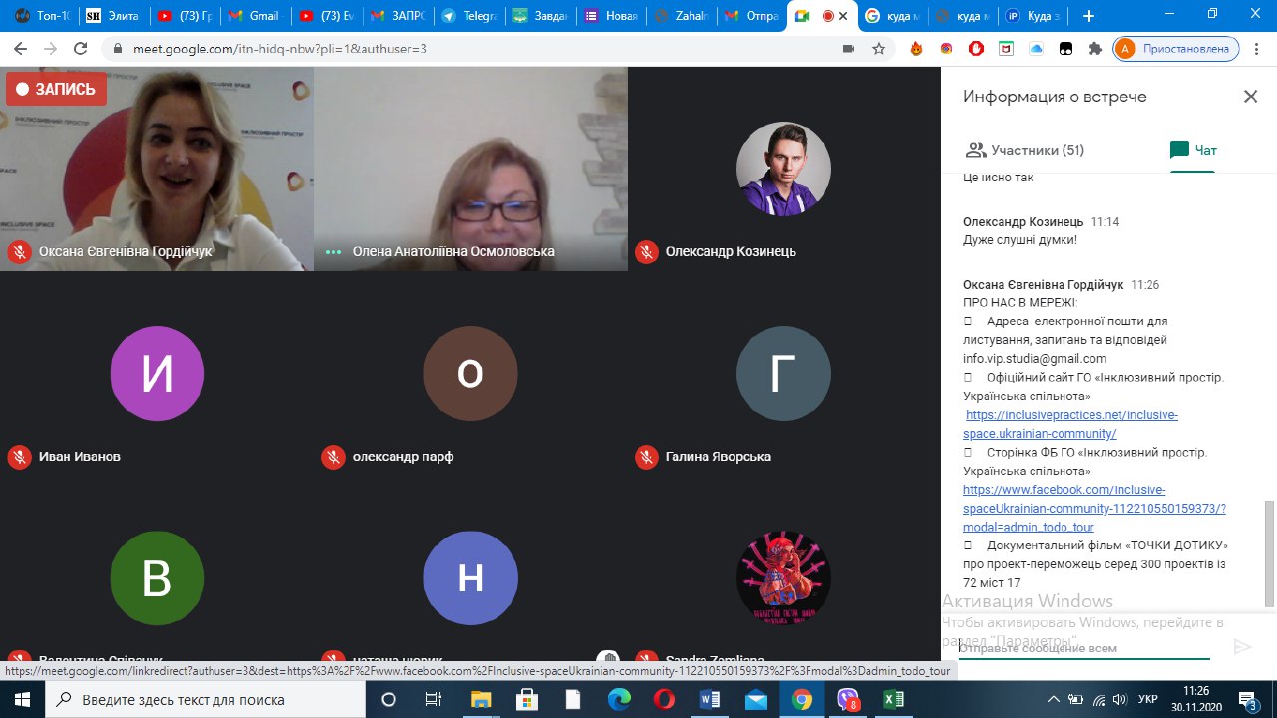Open the Chrome extensions puzzle icon
Viewport: 1277px width, 718px height.
pyautogui.click(x=1095, y=48)
